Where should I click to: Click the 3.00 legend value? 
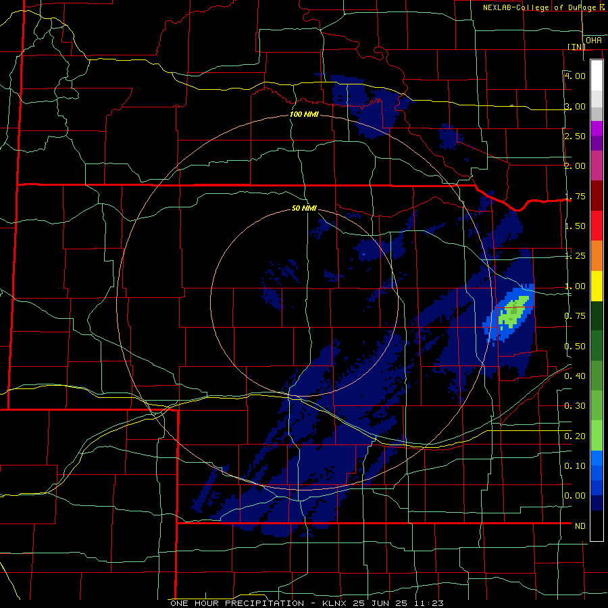click(x=575, y=106)
